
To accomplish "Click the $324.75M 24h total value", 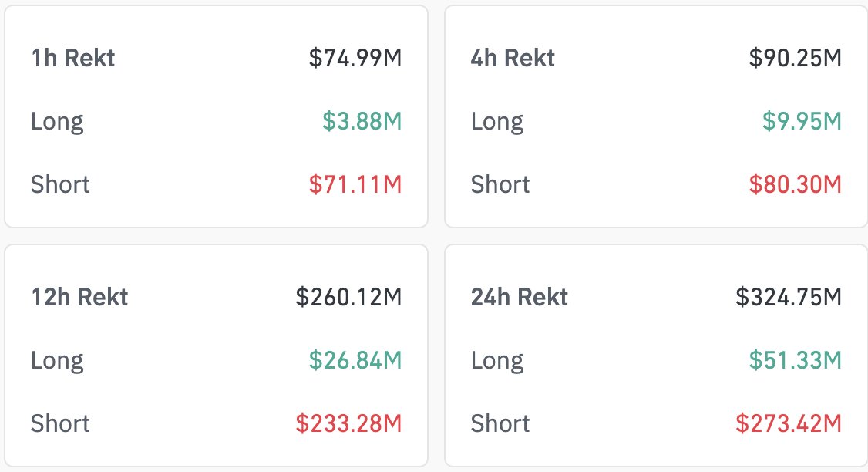I will tap(788, 297).
